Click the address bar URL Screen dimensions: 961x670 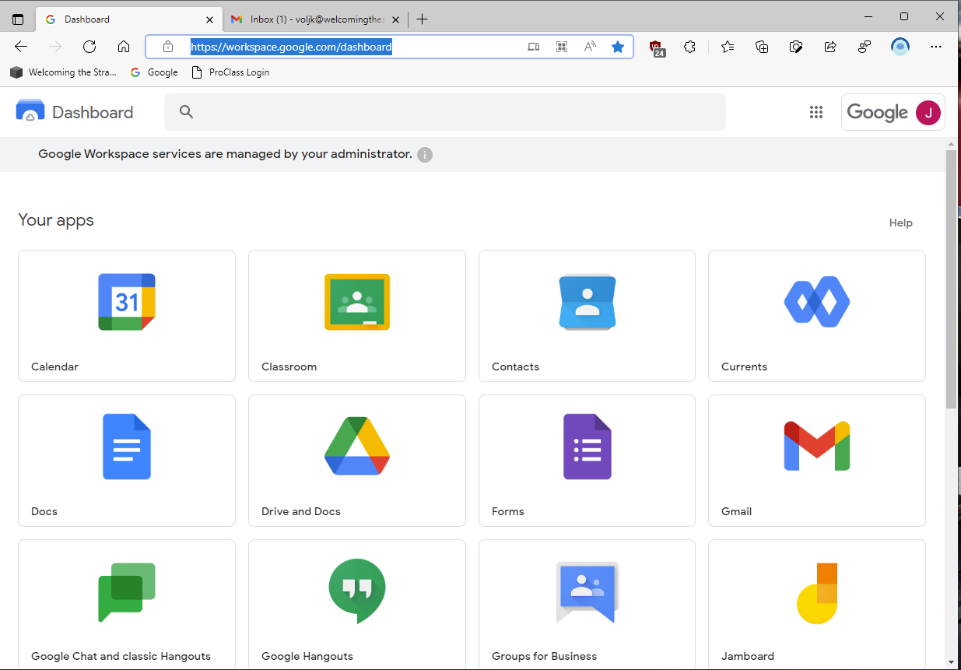pos(291,47)
